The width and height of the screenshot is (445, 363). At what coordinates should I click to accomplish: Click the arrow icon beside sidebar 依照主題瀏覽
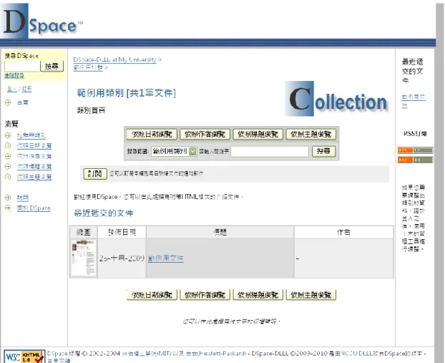(x=8, y=177)
